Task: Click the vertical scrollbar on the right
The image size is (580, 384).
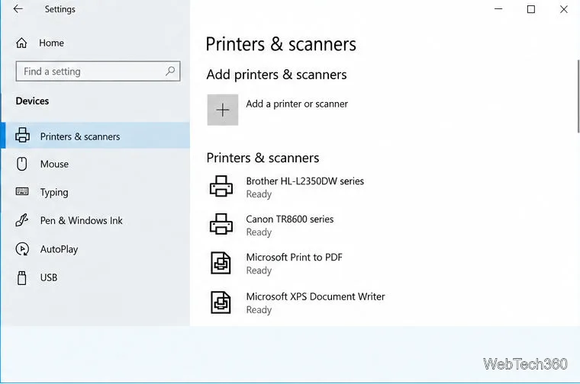Action: pos(578,96)
